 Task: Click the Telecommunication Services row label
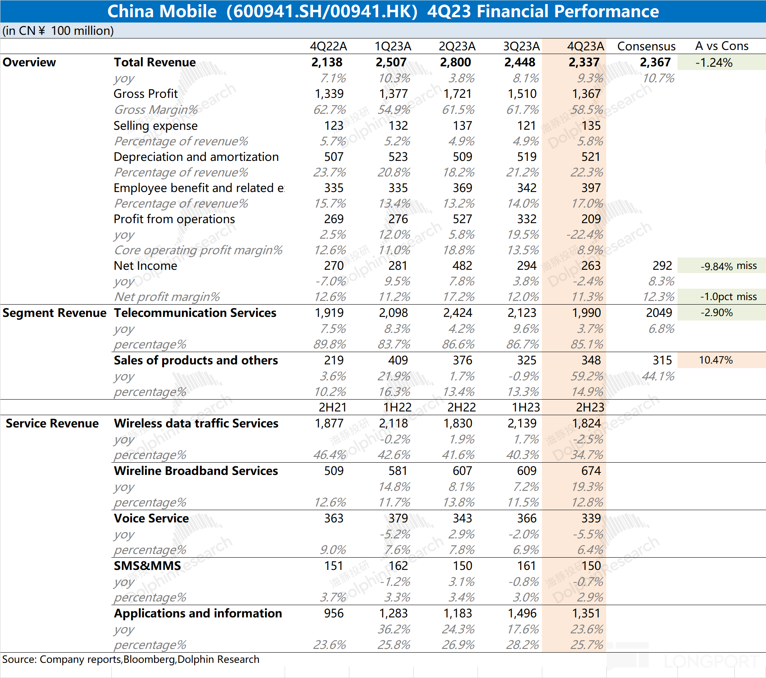point(195,313)
